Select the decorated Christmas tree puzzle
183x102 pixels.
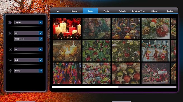click(126, 51)
